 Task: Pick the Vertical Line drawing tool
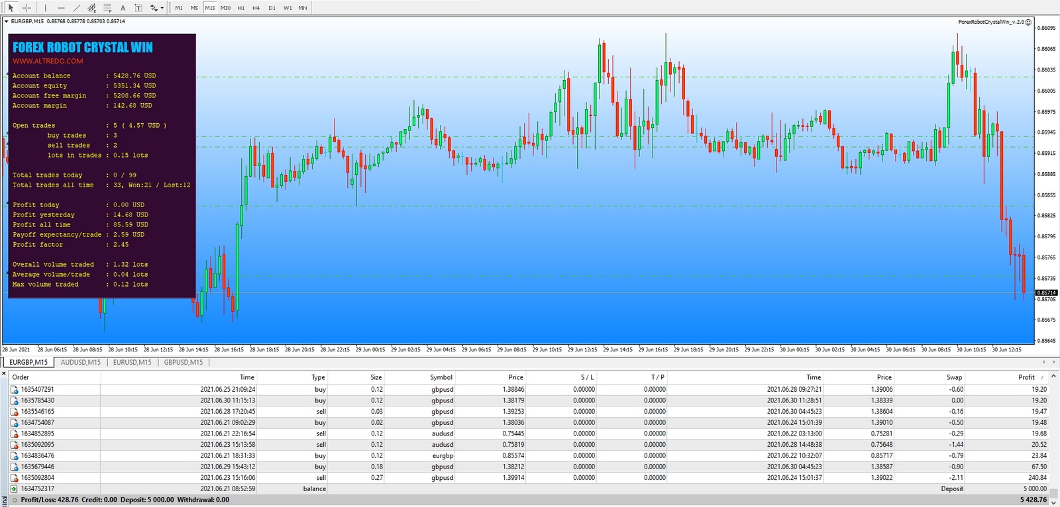coord(46,8)
